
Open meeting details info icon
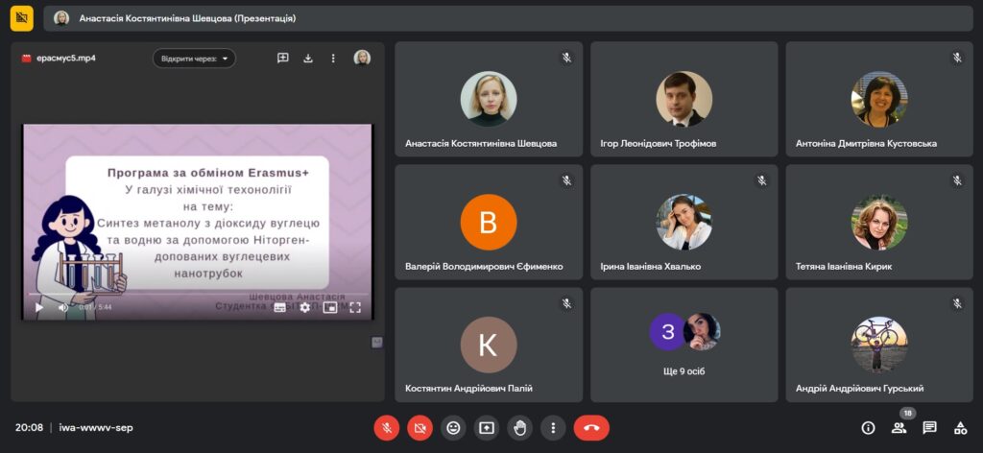click(x=869, y=428)
